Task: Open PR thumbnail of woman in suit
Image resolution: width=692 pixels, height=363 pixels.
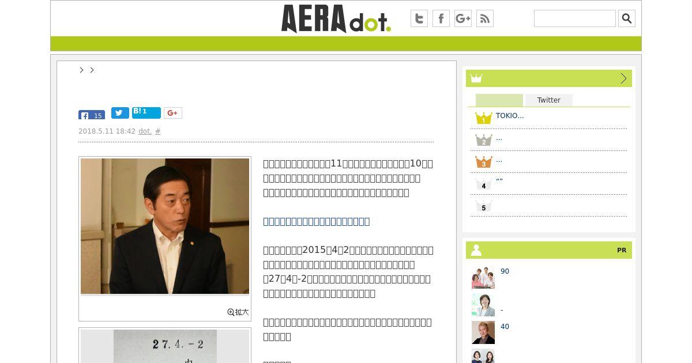Action: click(483, 305)
